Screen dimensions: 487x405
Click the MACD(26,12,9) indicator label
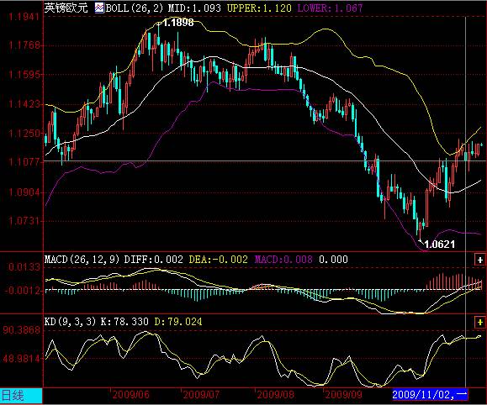click(x=82, y=259)
